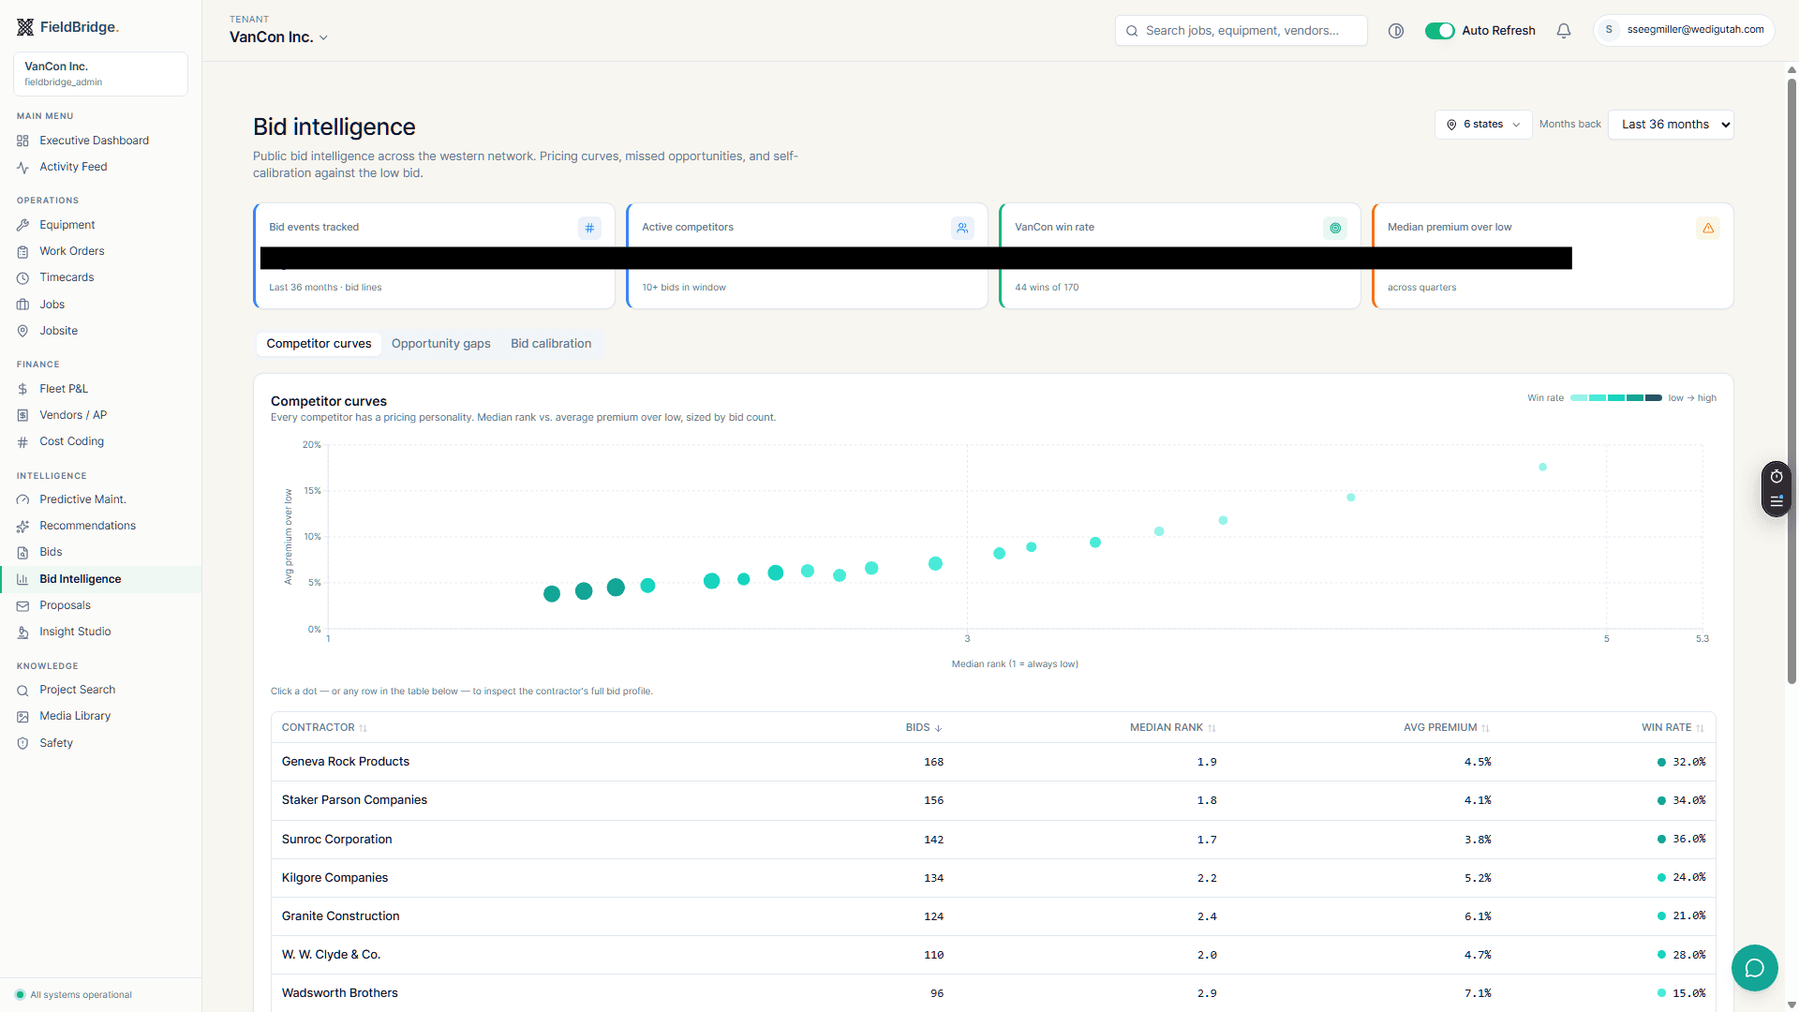The height and width of the screenshot is (1012, 1799).
Task: Click the search jobs, equipment, vendors field
Action: 1241,31
